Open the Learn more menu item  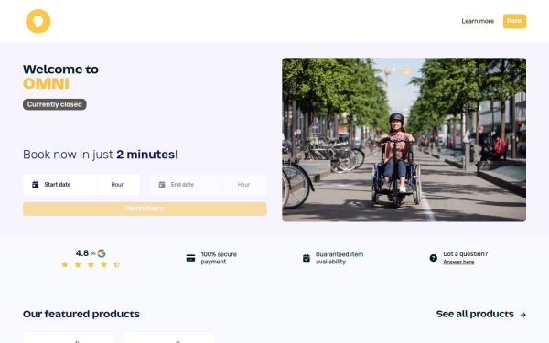478,21
